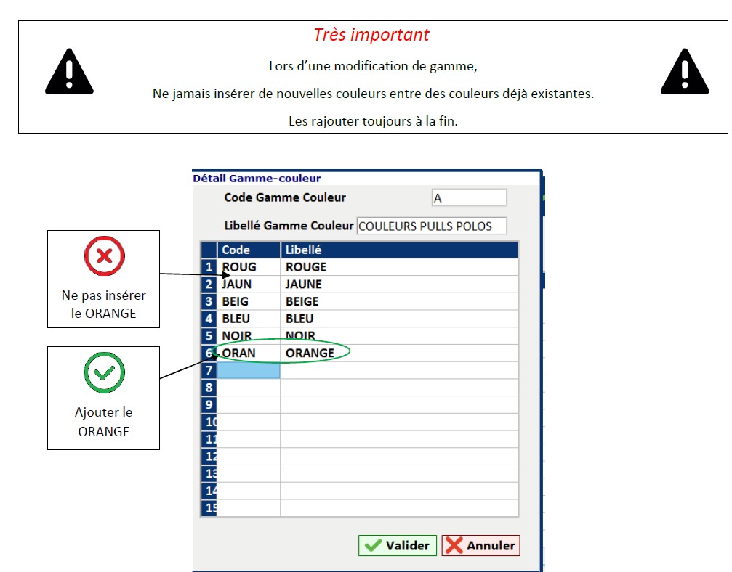
Task: Select the highlighted empty cell in row 7
Action: click(x=249, y=370)
